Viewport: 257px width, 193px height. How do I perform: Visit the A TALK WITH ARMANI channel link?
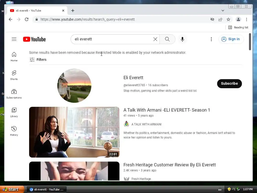click(146, 124)
